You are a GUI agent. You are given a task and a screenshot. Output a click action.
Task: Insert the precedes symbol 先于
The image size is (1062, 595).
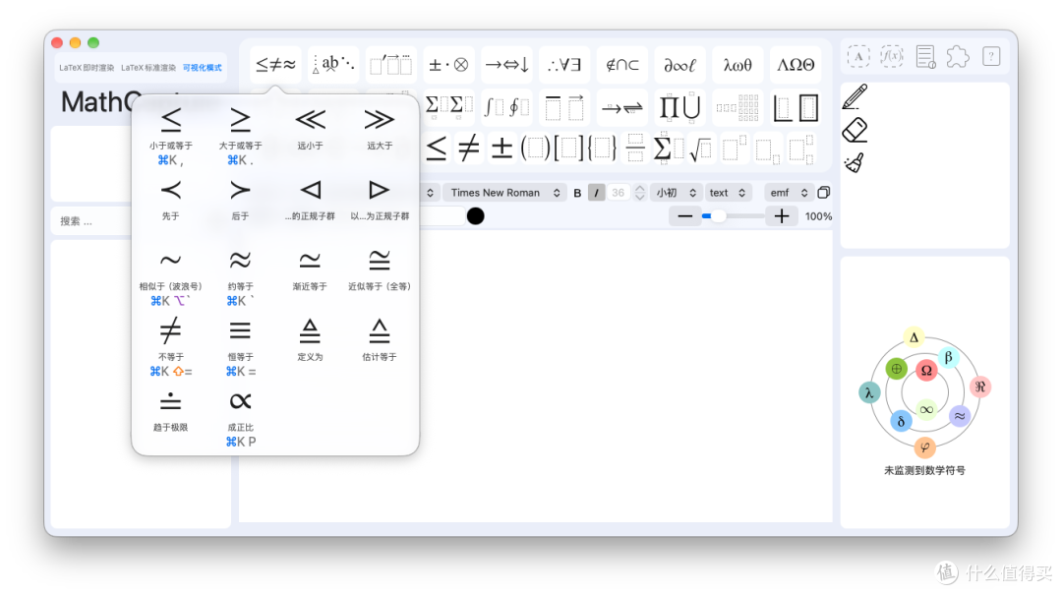[171, 191]
